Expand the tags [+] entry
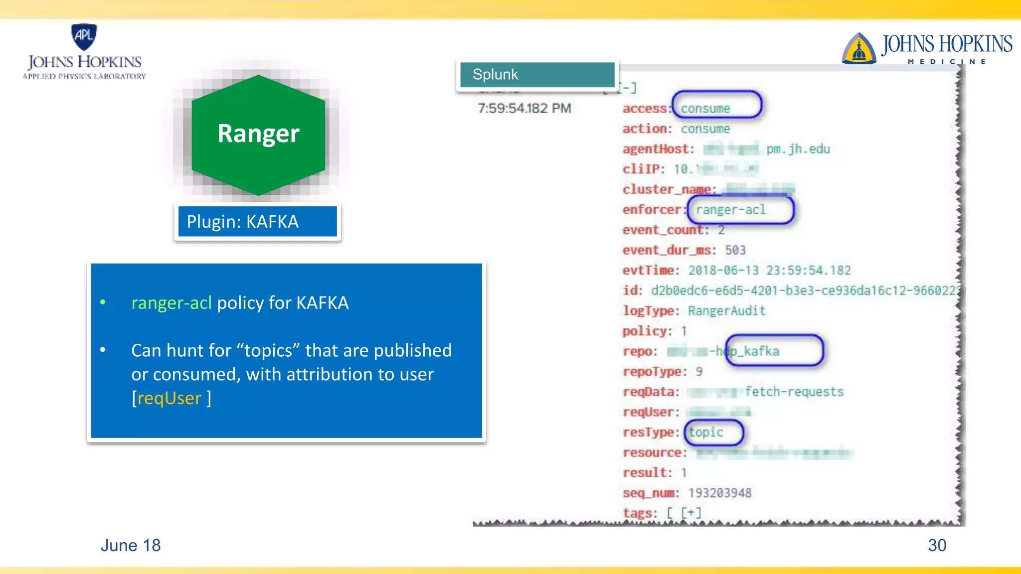 [x=691, y=513]
